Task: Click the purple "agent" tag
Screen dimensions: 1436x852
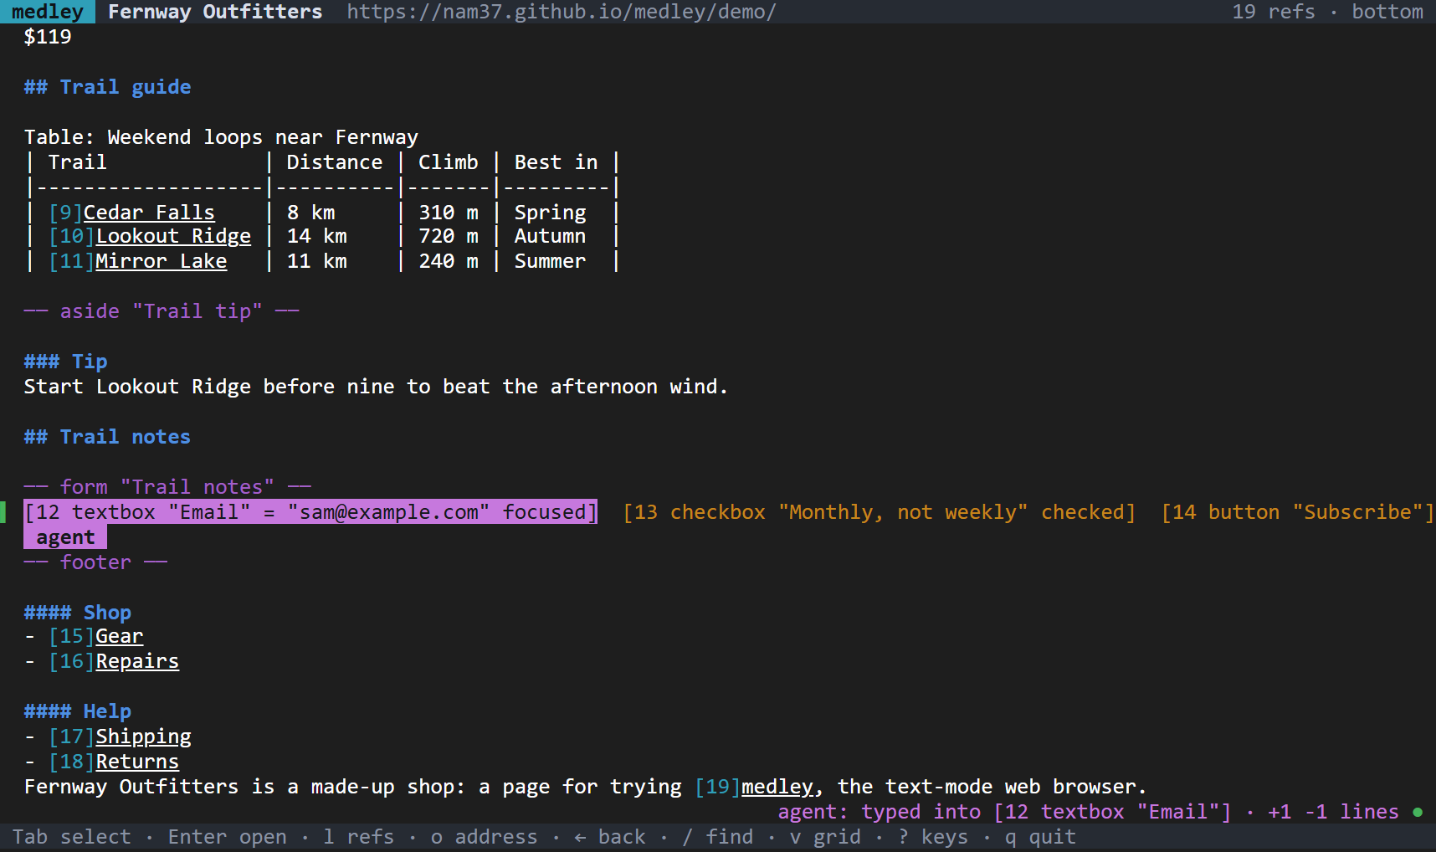Action: 65,537
